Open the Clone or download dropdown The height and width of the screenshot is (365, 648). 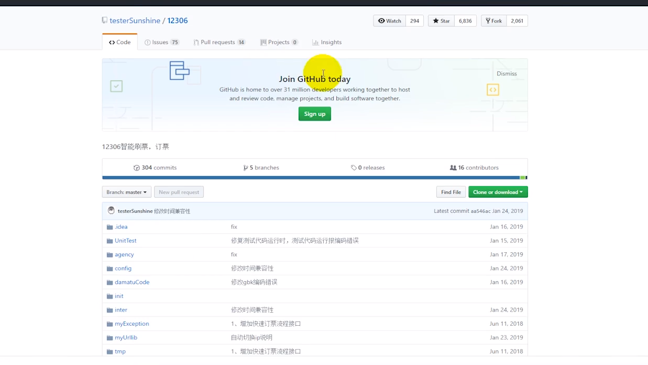pos(498,192)
